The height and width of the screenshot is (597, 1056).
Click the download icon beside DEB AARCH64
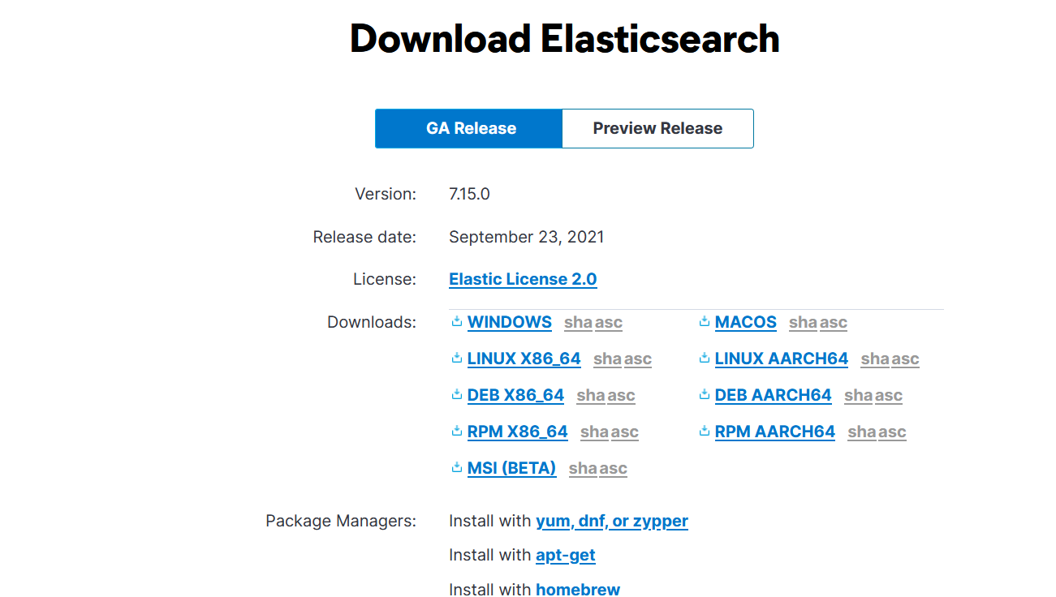coord(705,395)
